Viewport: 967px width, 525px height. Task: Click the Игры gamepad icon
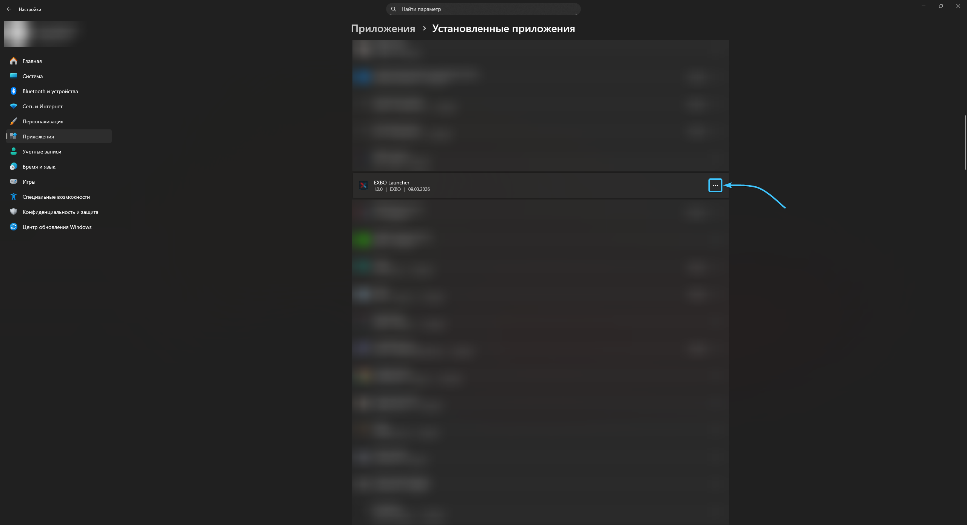(14, 181)
